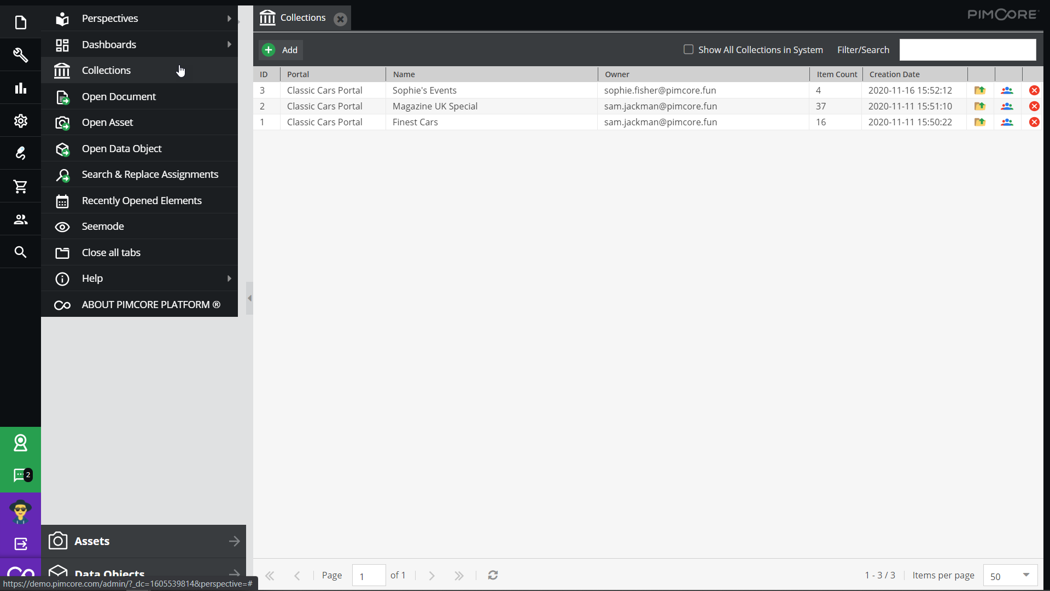
Task: Click the green user profile icon
Action: [20, 443]
